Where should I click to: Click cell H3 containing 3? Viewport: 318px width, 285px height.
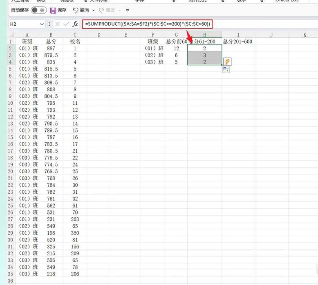tap(204, 55)
